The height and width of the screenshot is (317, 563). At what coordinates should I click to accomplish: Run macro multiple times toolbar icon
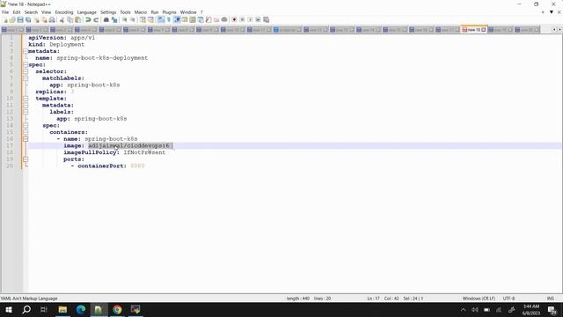tap(258, 19)
